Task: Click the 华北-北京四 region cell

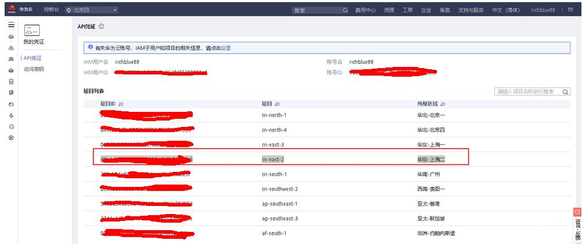Action: [x=431, y=130]
